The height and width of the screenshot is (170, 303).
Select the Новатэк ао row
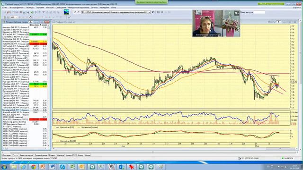tap(25, 63)
